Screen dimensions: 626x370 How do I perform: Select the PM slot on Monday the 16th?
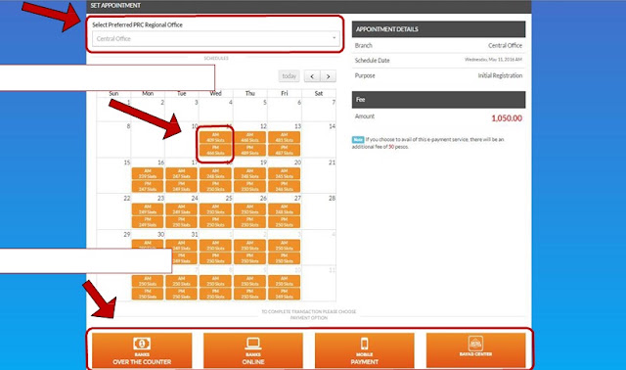coord(148,186)
